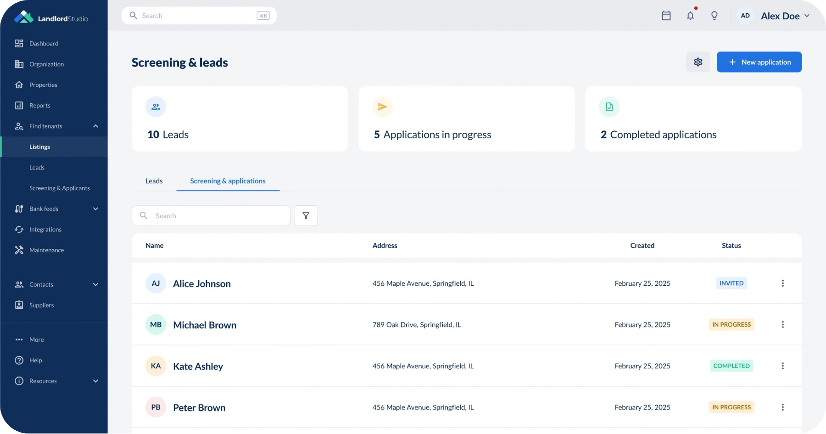
Task: Open row options for Kate Ashley
Action: coord(783,366)
